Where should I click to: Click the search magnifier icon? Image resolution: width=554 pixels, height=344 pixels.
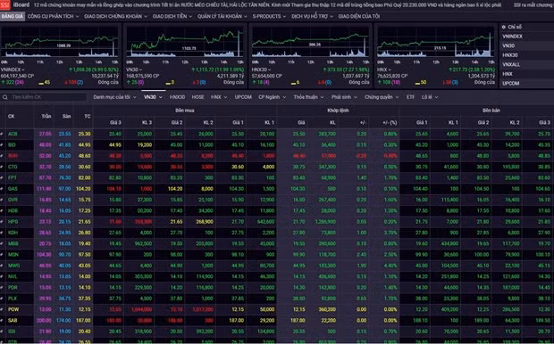pyautogui.click(x=5, y=97)
